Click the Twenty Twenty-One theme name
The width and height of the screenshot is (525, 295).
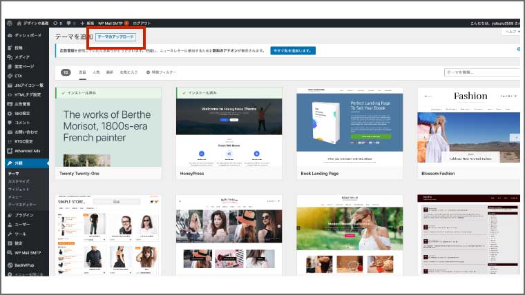click(79, 174)
